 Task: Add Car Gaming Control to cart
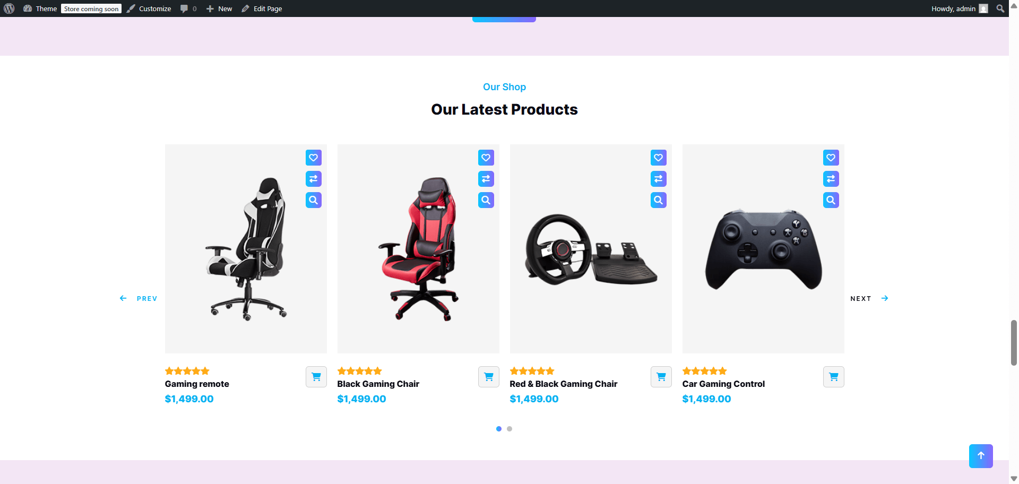834,377
